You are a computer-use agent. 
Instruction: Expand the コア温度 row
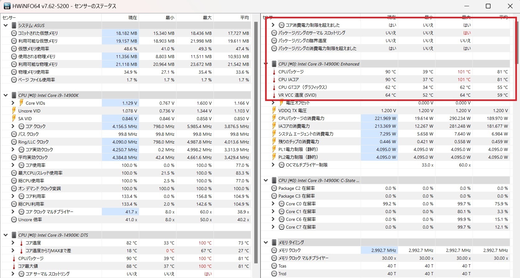tap(13, 243)
